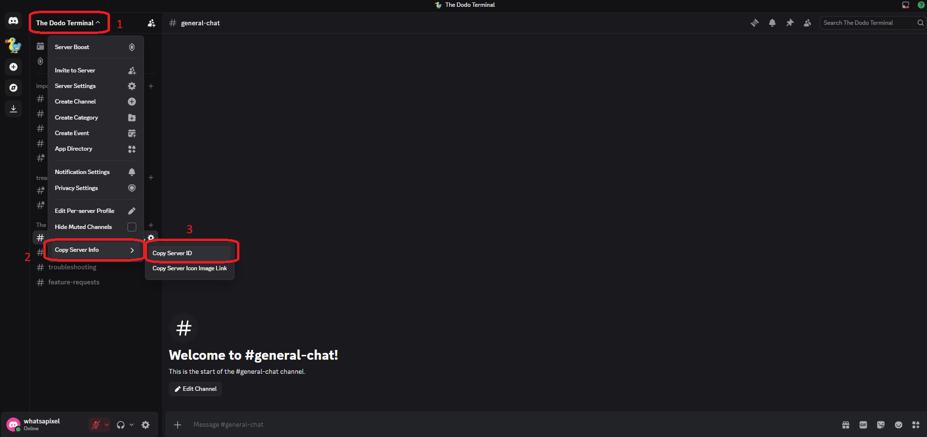Open the gift Nitro icon in message bar
The image size is (927, 437).
tap(846, 425)
